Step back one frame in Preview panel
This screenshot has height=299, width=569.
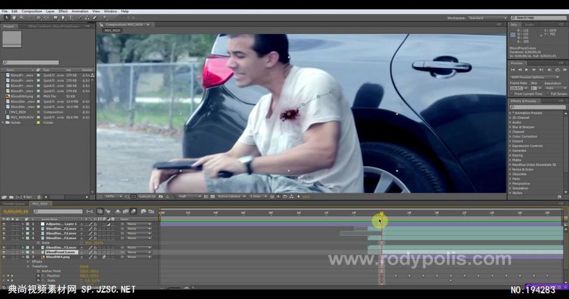pyautogui.click(x=520, y=69)
